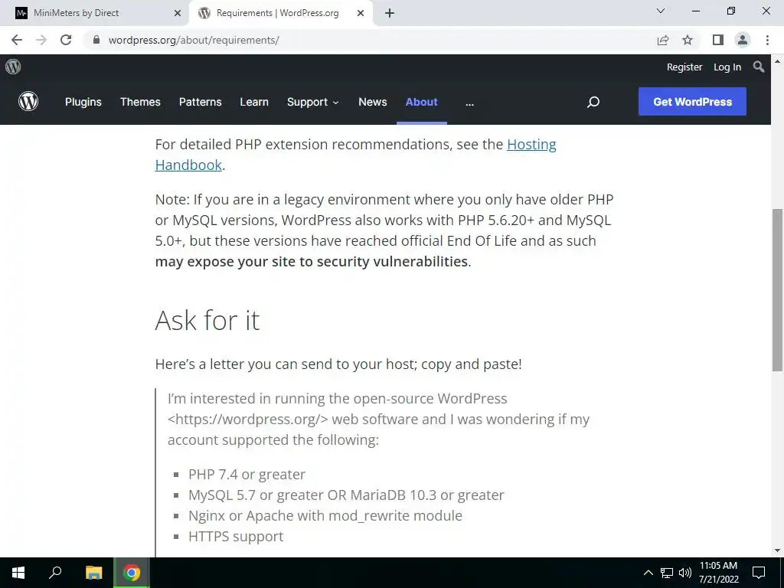
Task: Click the Get WordPress button
Action: coord(692,102)
